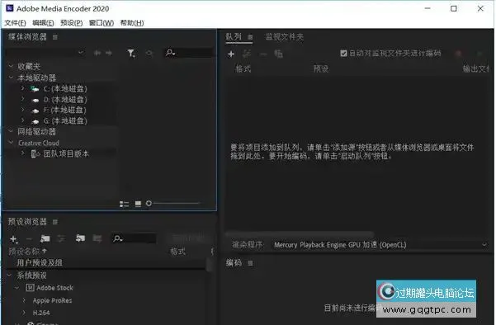Expand the D: (本地磁盘) drive
Image resolution: width=496 pixels, height=325 pixels.
22,99
